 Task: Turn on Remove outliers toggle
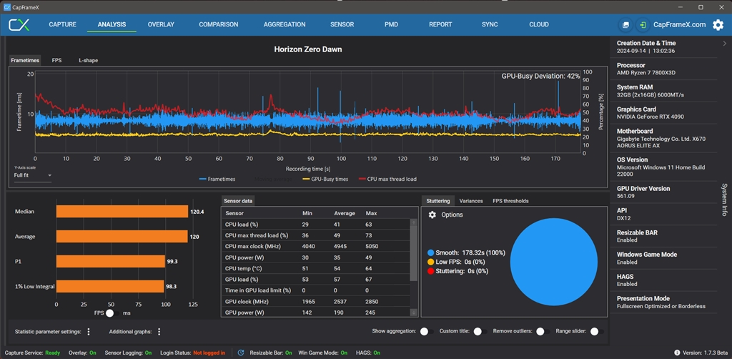tap(541, 332)
